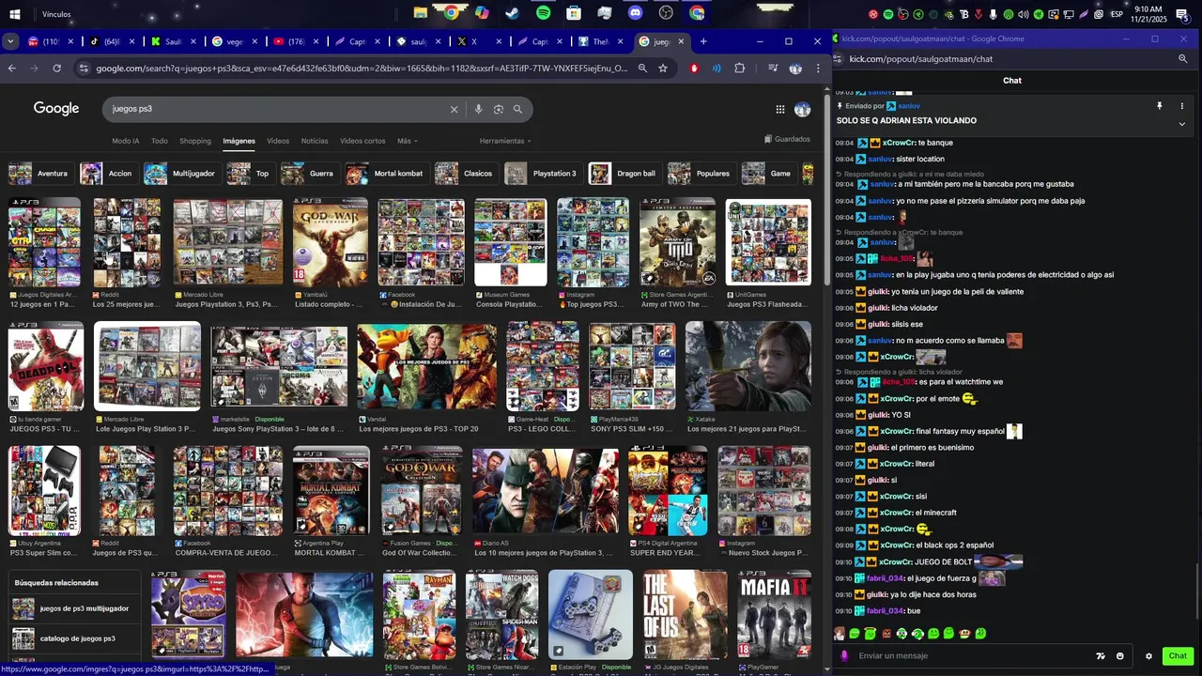Reload the Google search page

tap(57, 69)
